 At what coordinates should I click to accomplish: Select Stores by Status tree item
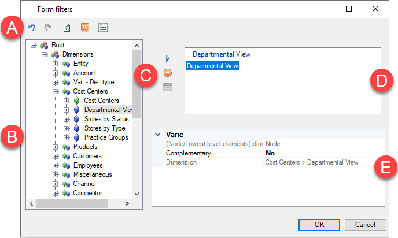click(106, 119)
